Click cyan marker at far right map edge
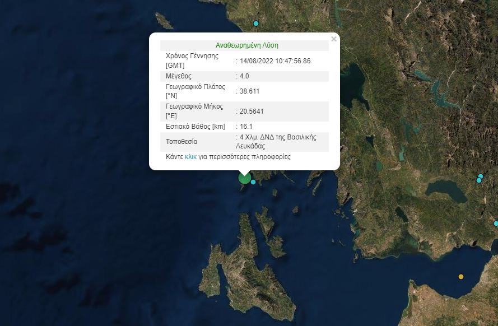The image size is (498, 326). [496, 223]
